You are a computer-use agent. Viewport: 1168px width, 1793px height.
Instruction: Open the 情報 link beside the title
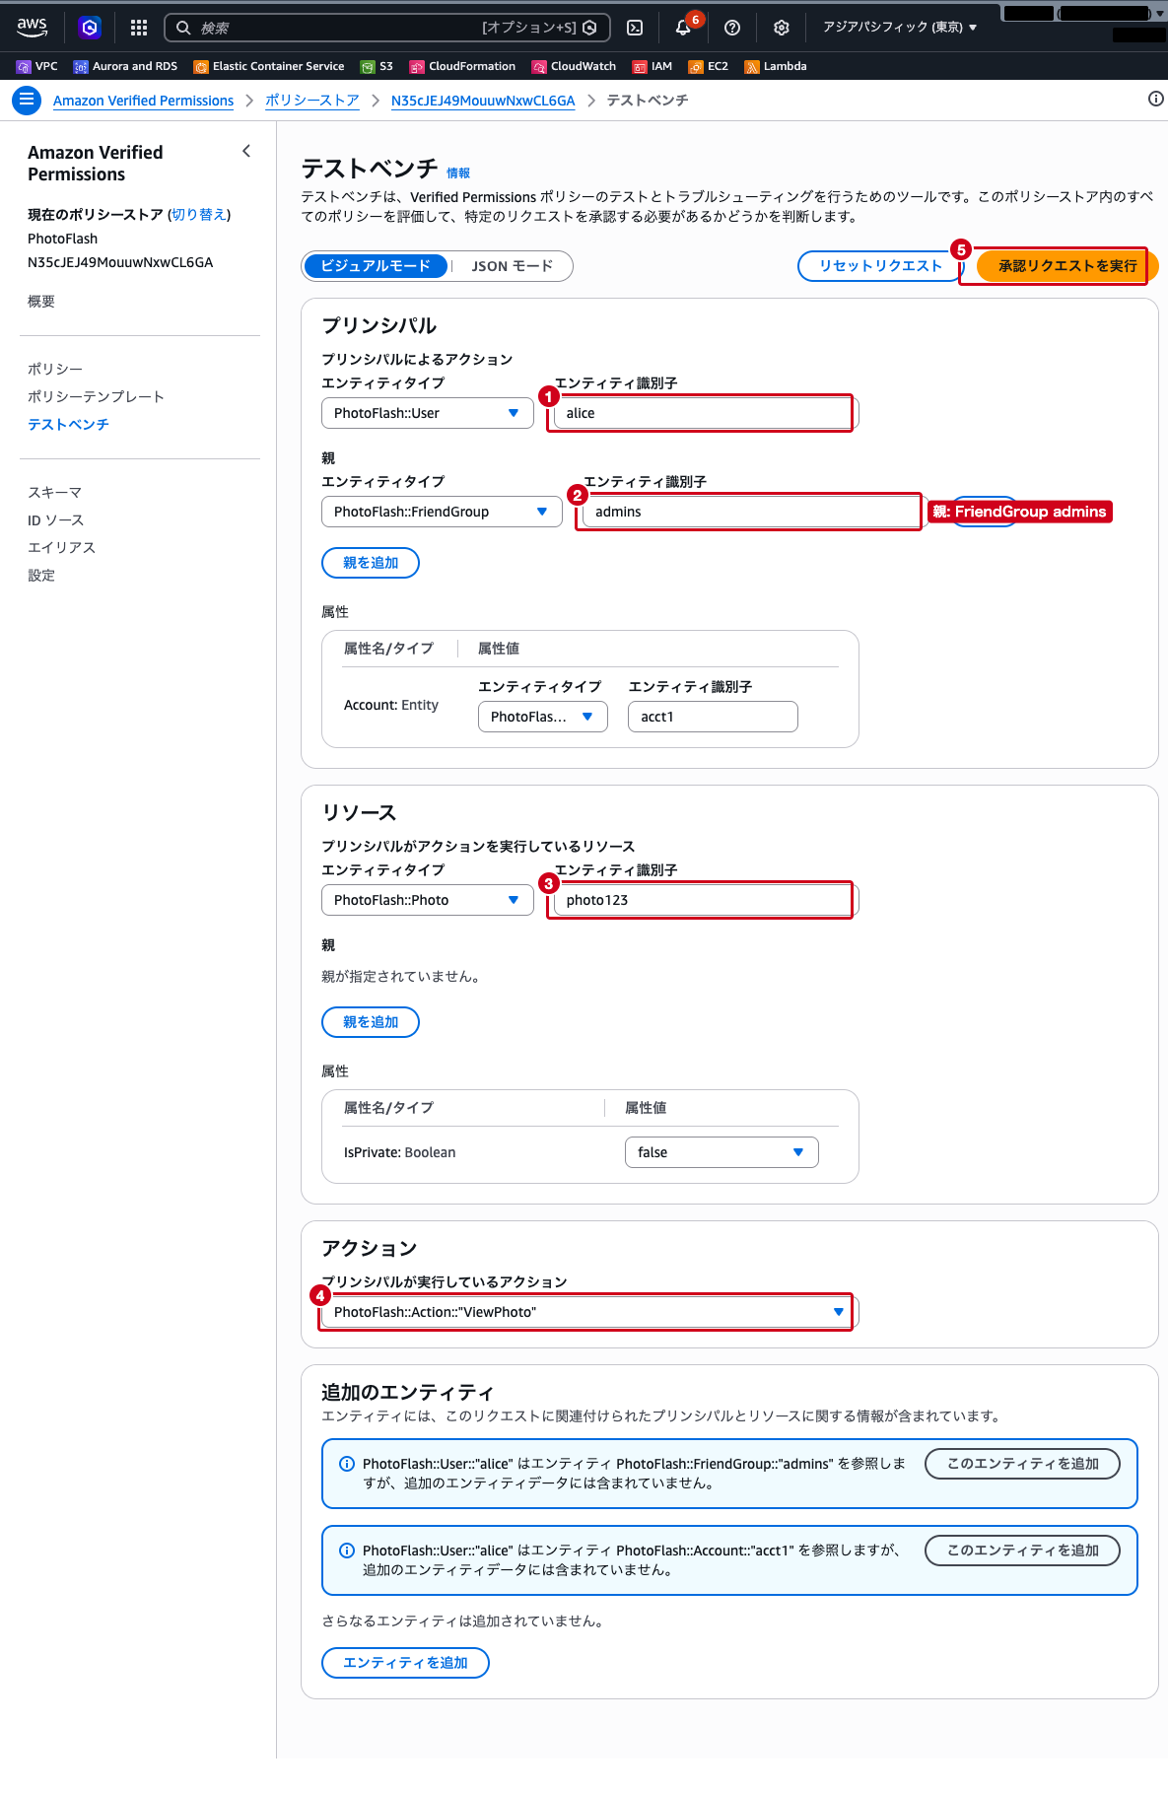[458, 172]
